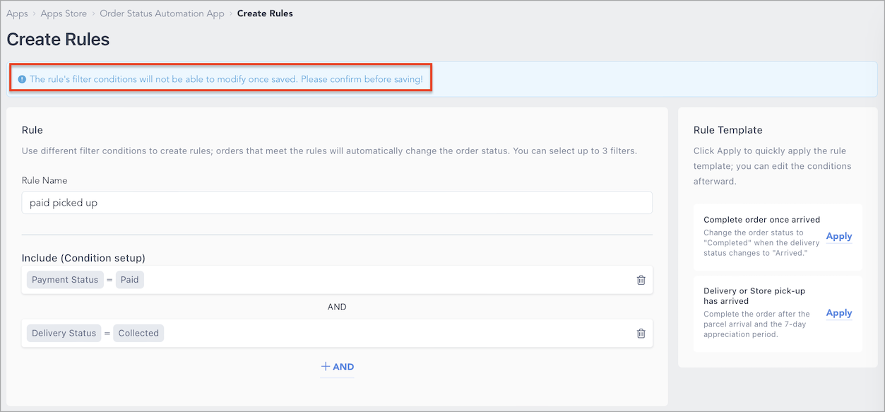Delete the Delivery Status condition with trash icon
Viewport: 885px width, 412px height.
[x=641, y=334]
